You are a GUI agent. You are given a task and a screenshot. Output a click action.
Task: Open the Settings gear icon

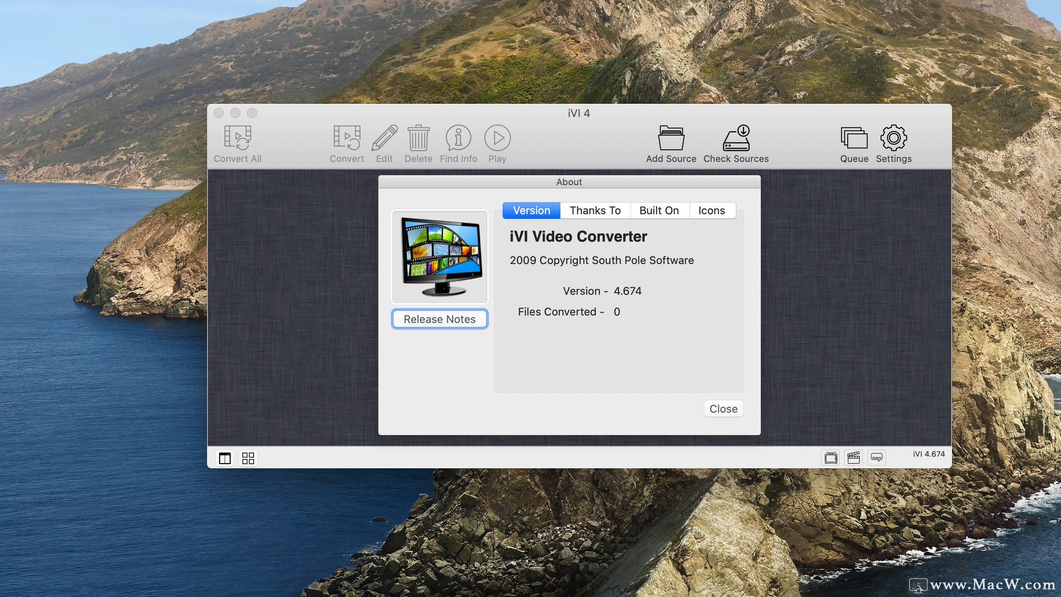coord(893,137)
